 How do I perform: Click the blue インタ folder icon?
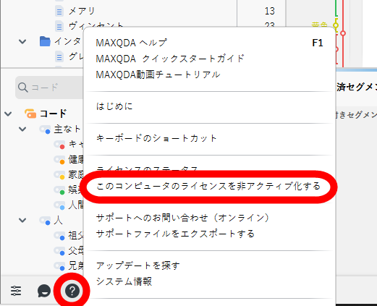coord(45,41)
